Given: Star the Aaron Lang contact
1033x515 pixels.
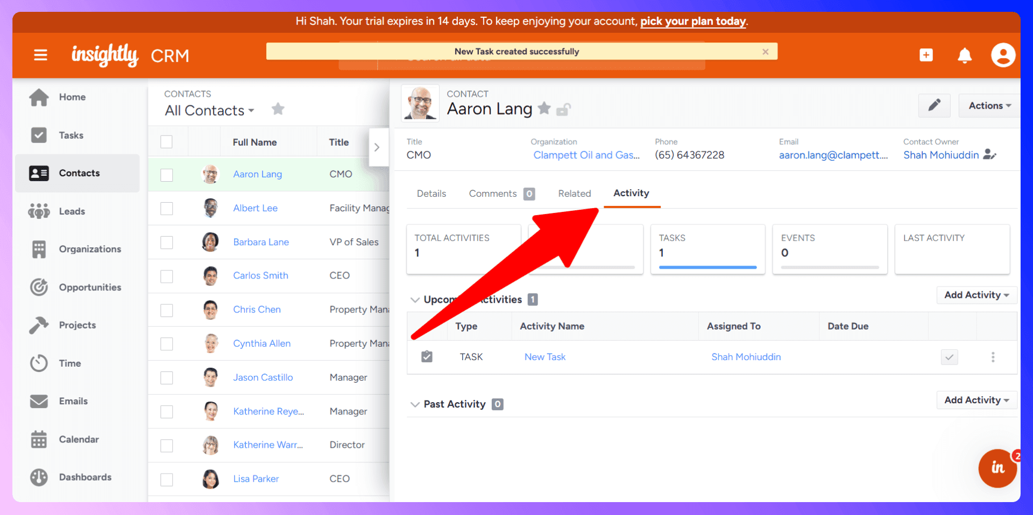Looking at the screenshot, I should [x=544, y=109].
